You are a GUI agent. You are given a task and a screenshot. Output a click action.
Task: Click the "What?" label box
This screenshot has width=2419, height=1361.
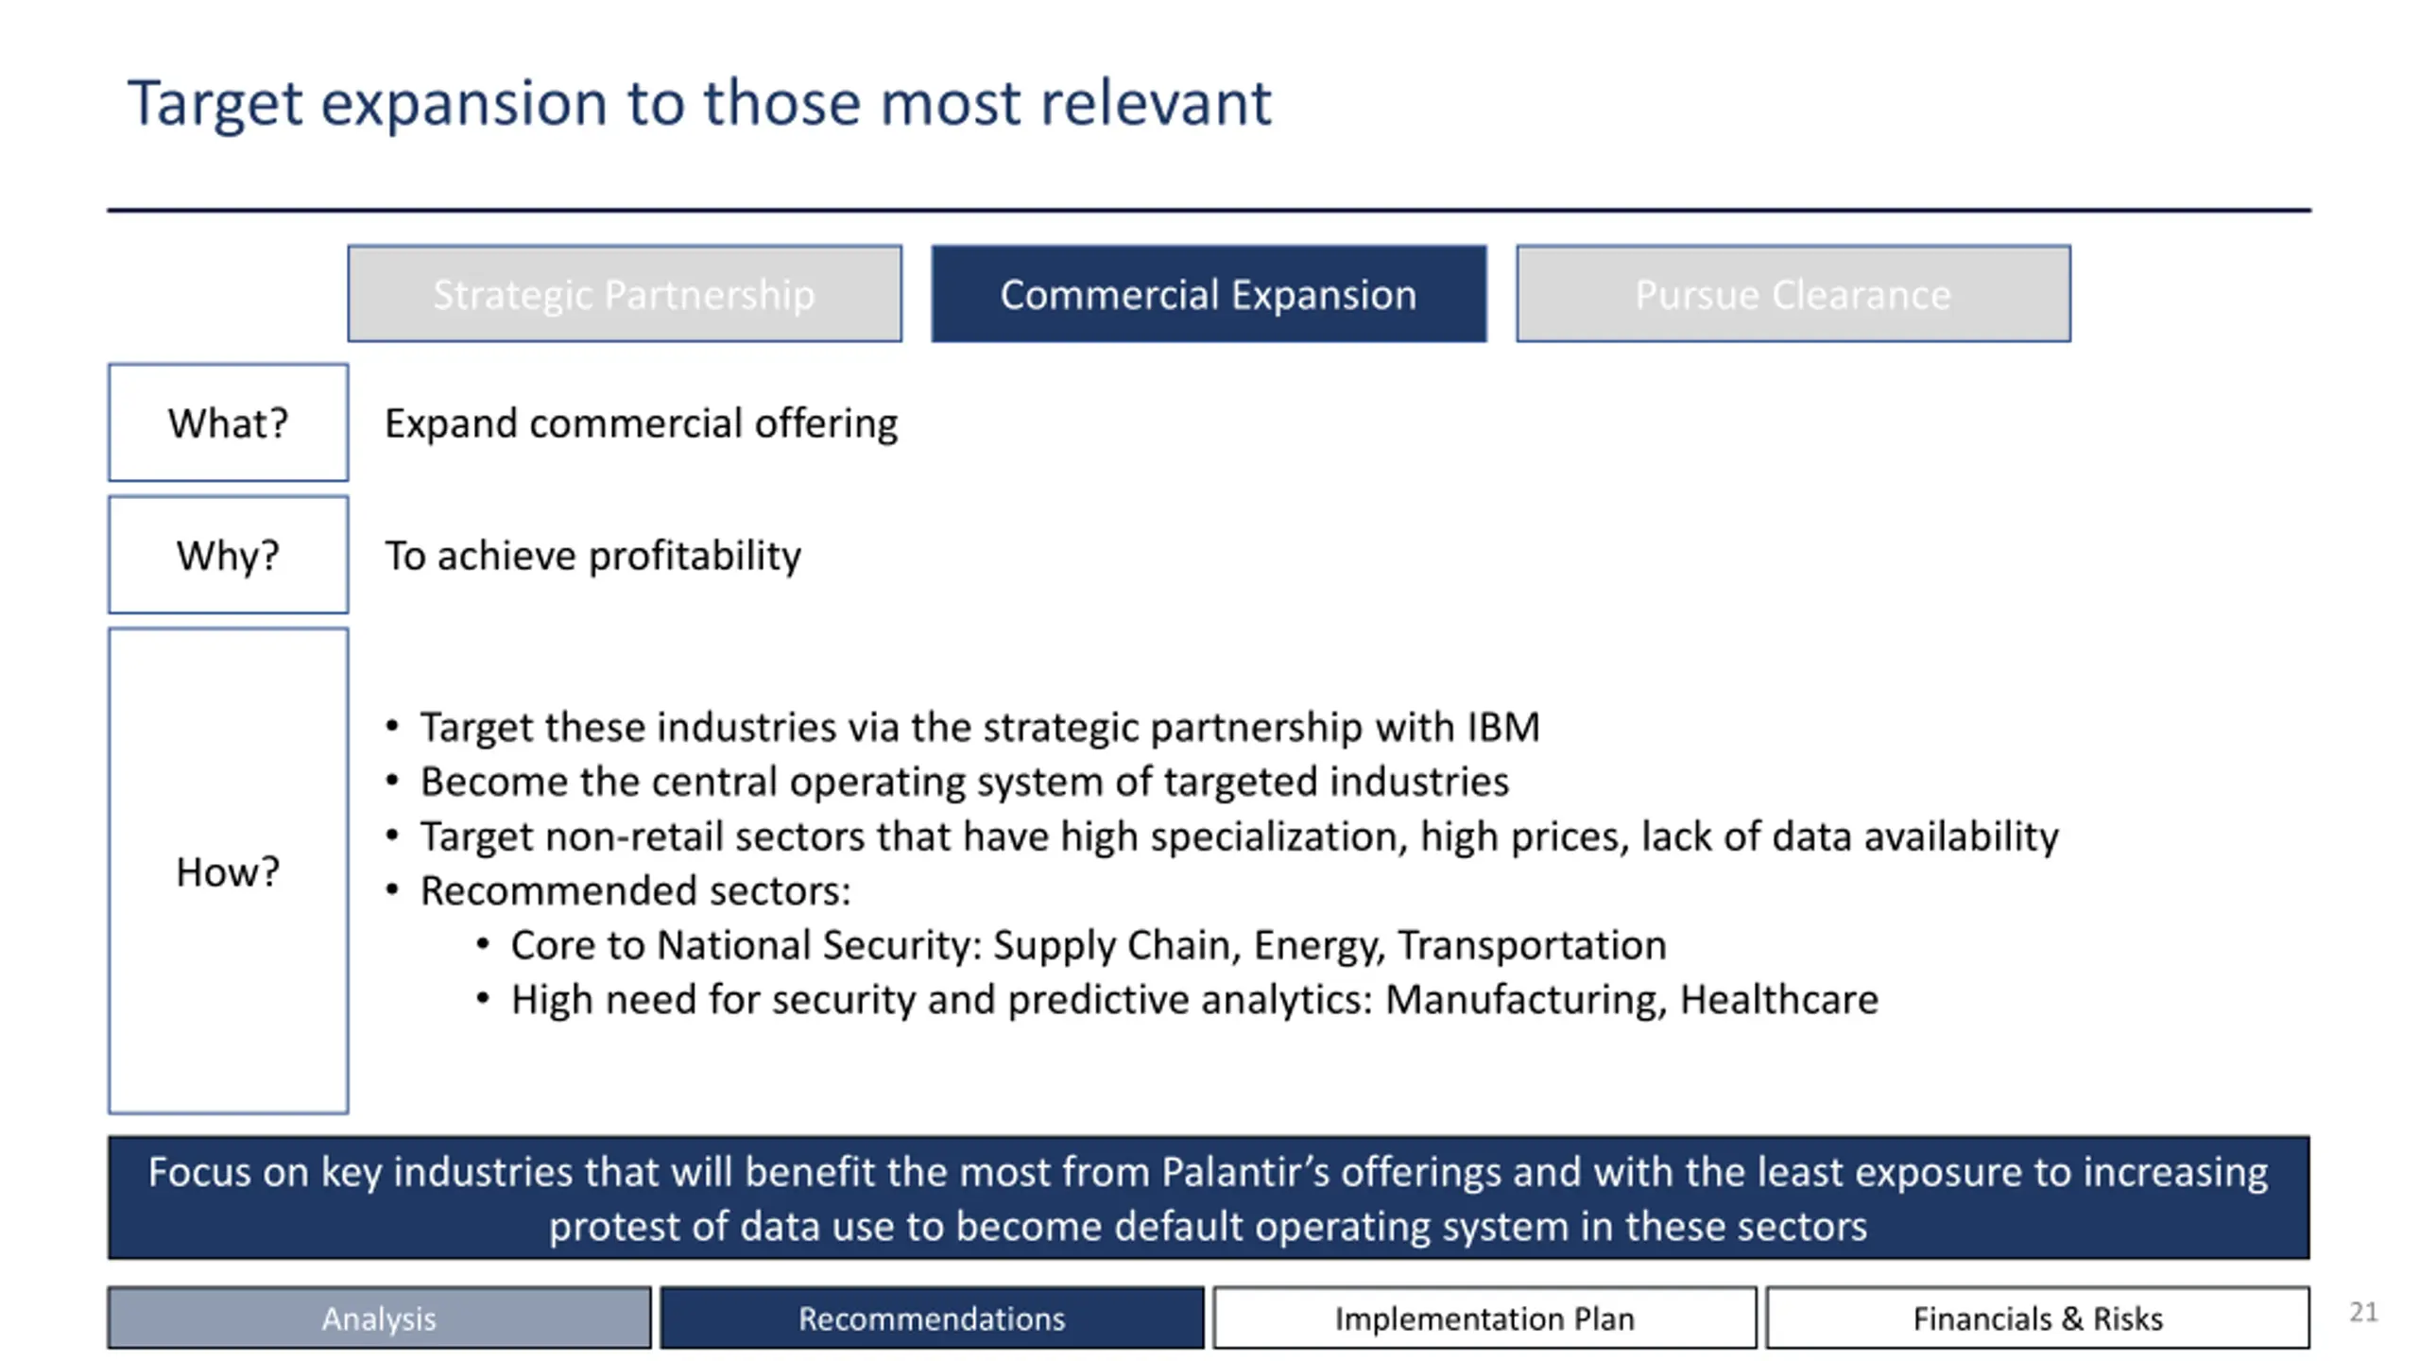(228, 422)
